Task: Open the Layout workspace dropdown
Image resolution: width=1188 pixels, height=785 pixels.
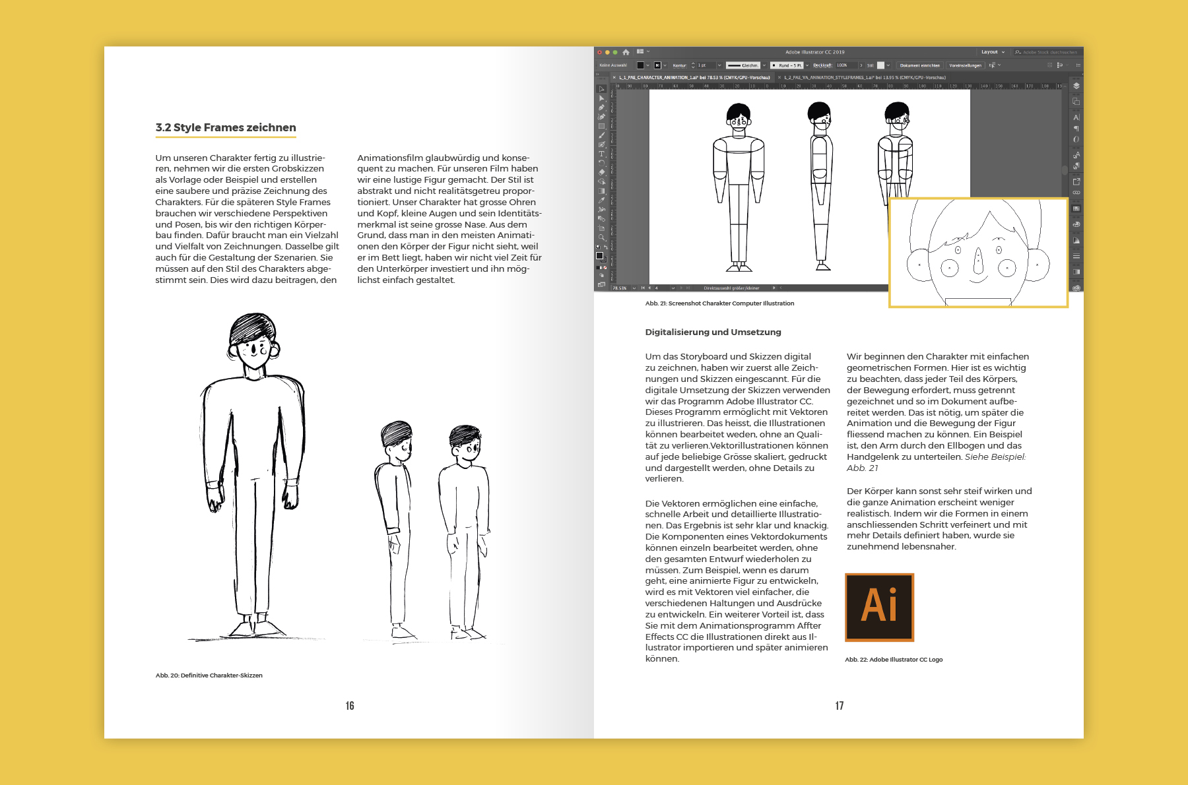Action: (x=993, y=52)
